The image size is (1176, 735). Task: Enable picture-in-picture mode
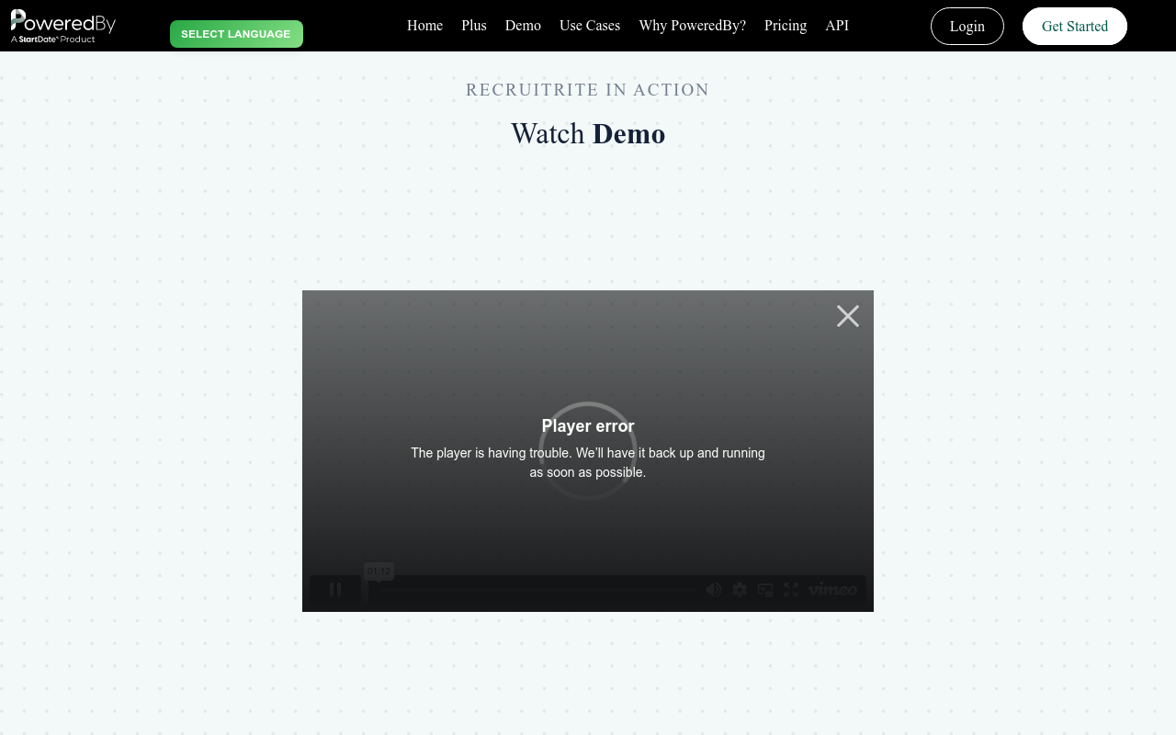765,590
